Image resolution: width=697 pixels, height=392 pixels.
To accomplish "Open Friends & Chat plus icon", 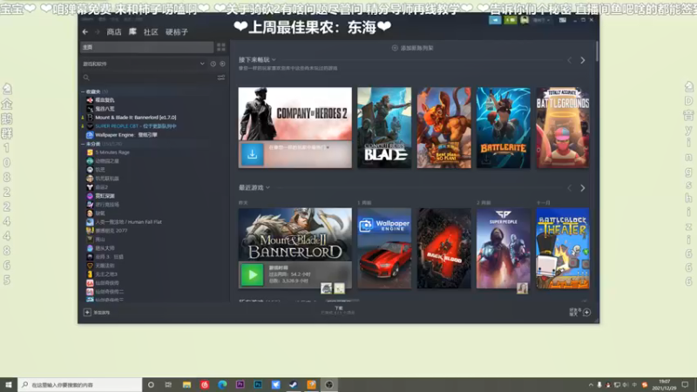I will pyautogui.click(x=586, y=313).
